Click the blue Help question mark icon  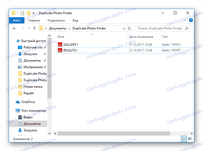[x=191, y=20]
